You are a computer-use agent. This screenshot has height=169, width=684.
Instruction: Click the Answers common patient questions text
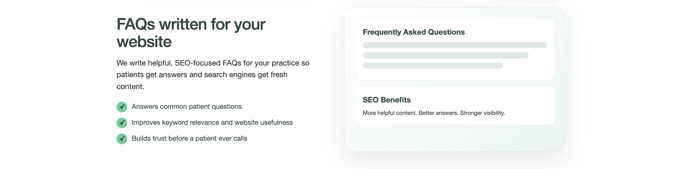coord(187,106)
